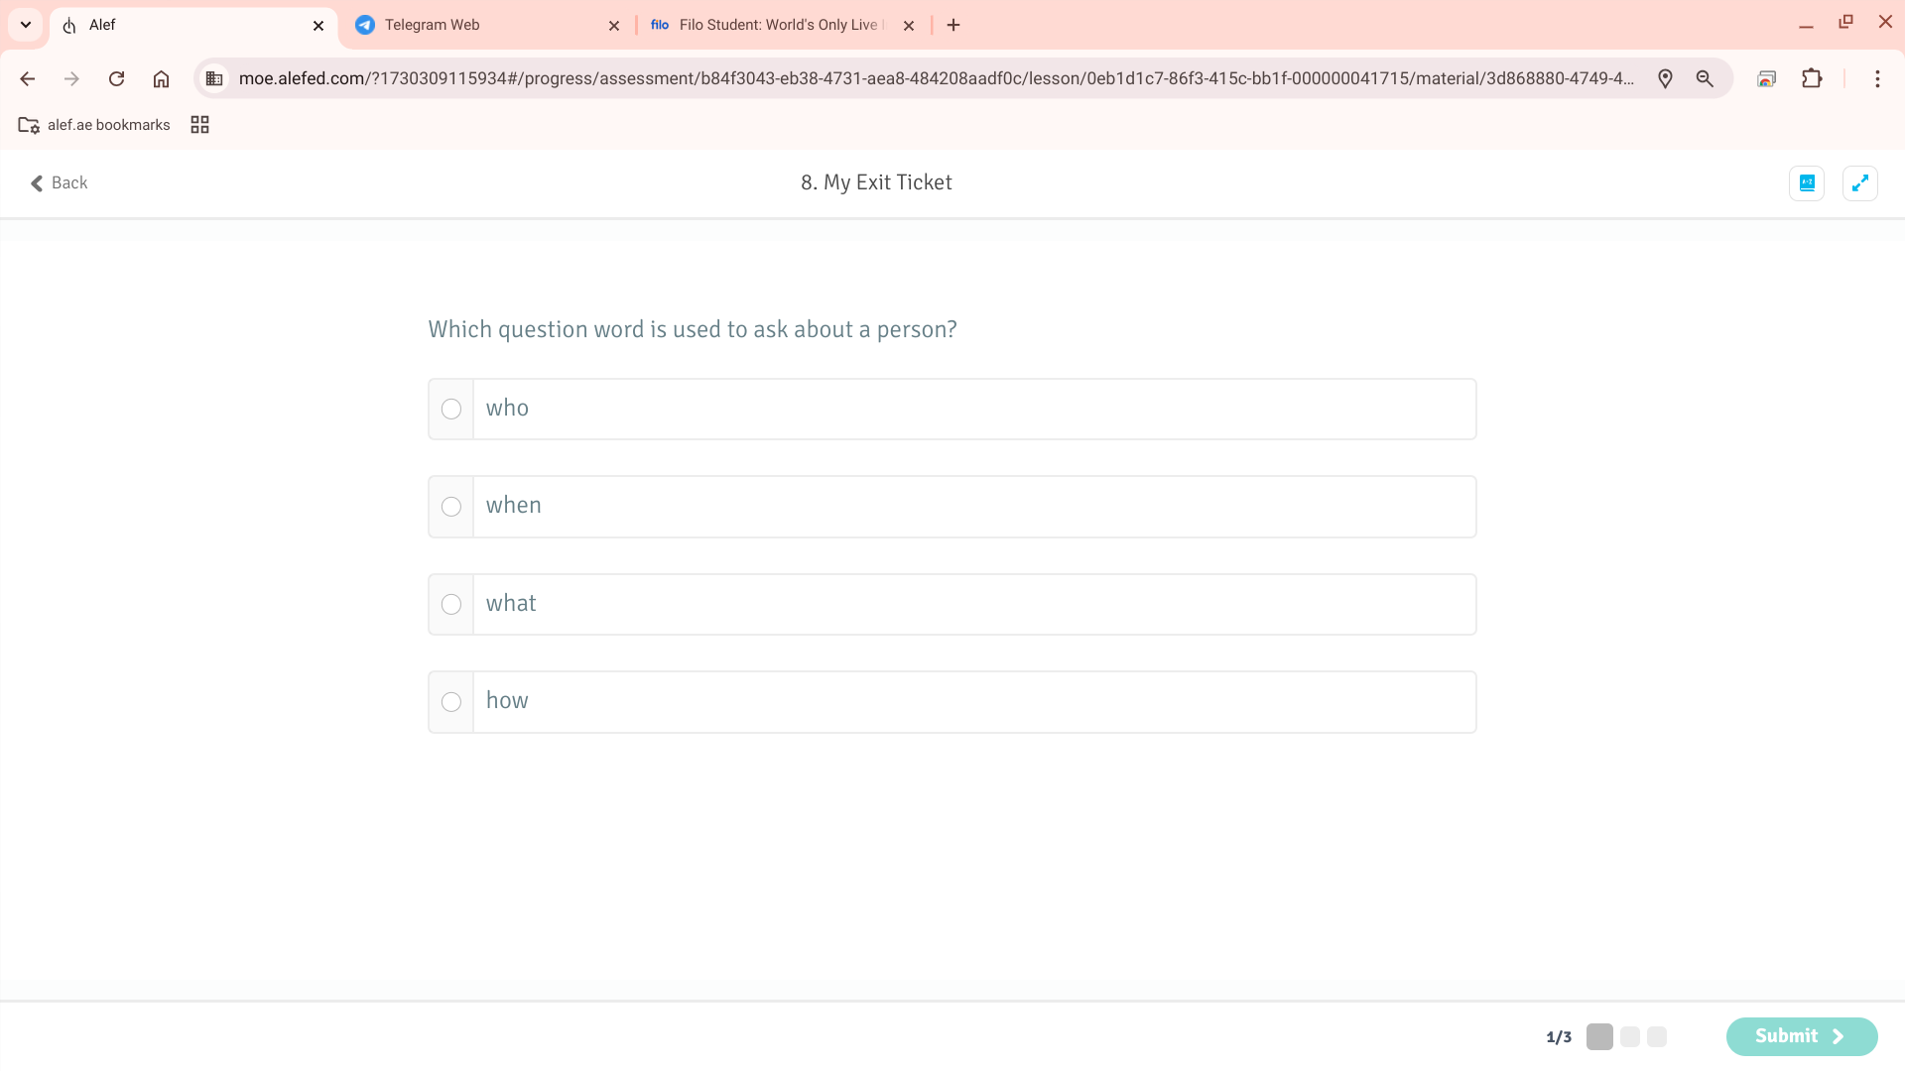Click the second question progress indicator
Viewport: 1905px width, 1071px height.
click(1629, 1036)
